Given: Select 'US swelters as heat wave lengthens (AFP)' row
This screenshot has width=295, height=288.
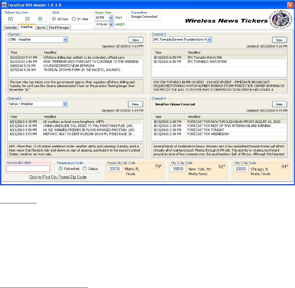Looking at the screenshot, I should [x=75, y=122].
